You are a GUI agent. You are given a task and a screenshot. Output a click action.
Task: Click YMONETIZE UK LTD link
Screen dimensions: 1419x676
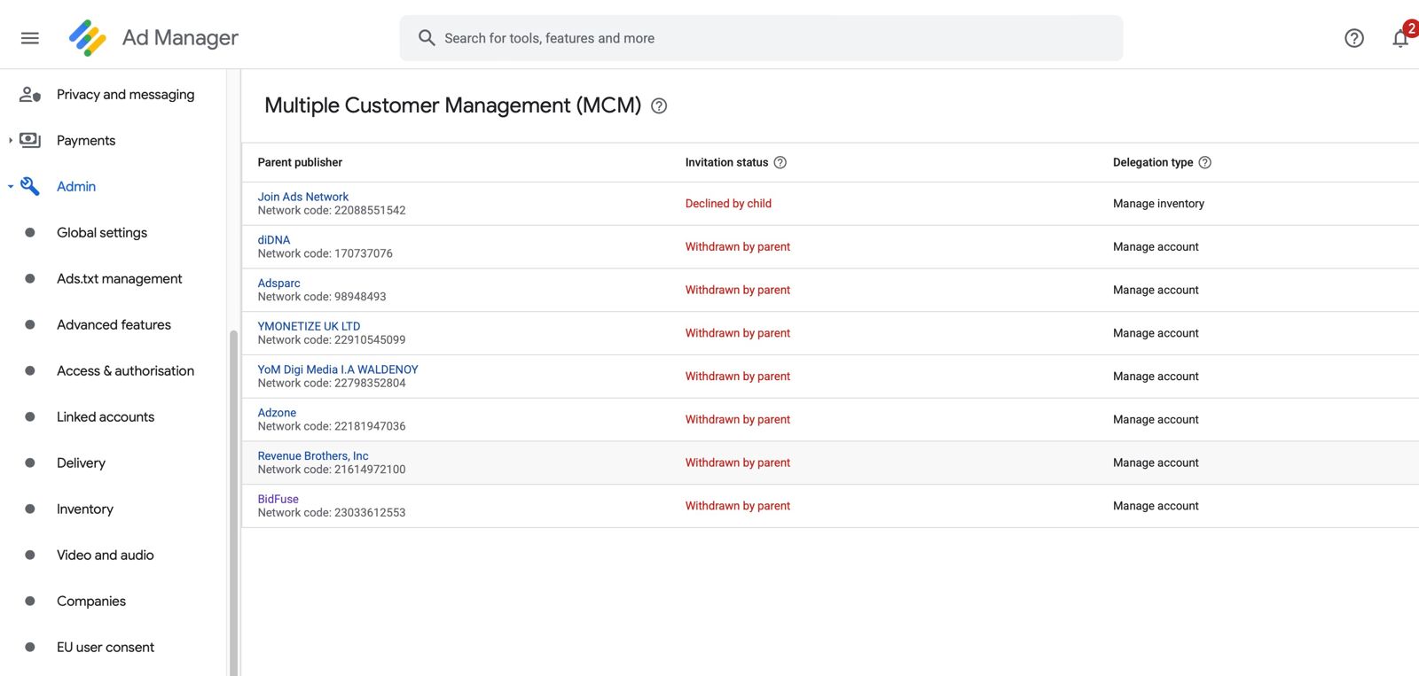coord(309,326)
